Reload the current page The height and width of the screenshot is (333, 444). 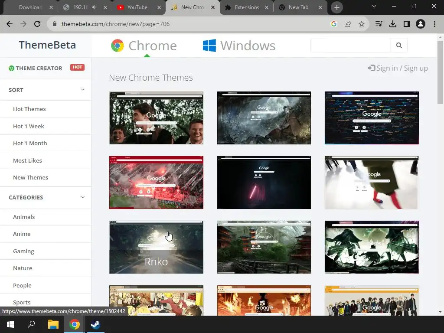(37, 24)
